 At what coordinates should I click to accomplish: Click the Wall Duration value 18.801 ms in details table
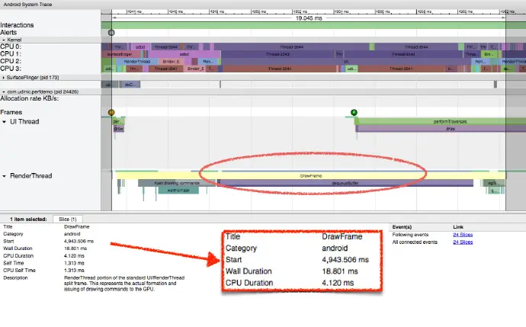pyautogui.click(x=75, y=248)
